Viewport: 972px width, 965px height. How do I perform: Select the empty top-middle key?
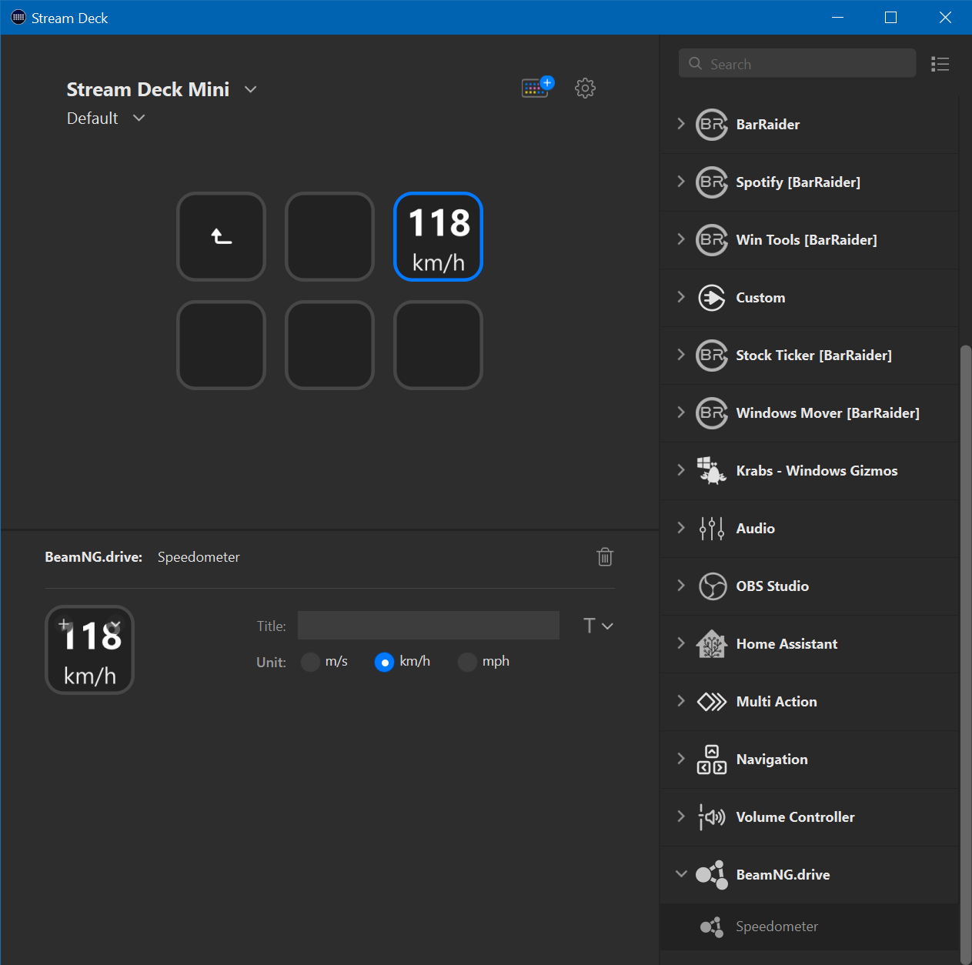tap(329, 236)
